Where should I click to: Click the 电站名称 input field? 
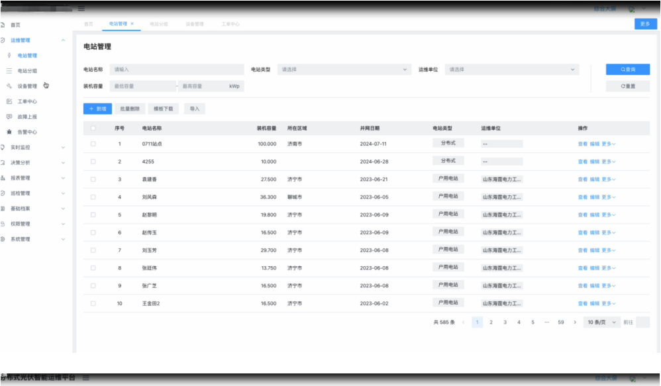[x=176, y=70]
